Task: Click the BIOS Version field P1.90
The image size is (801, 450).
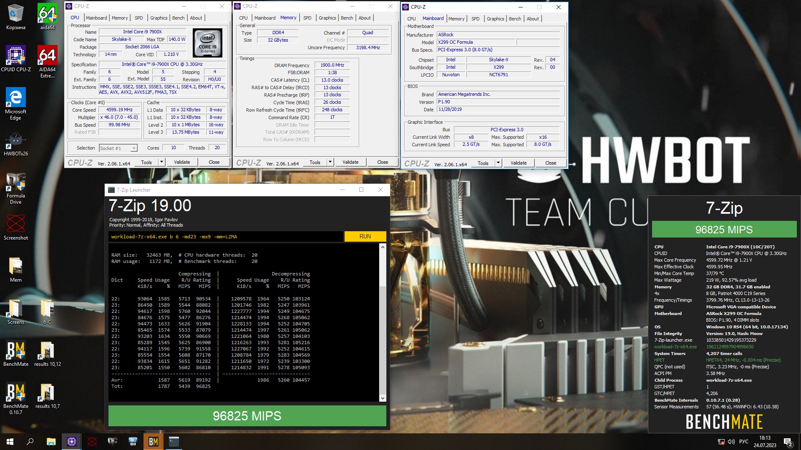Action: coord(498,102)
